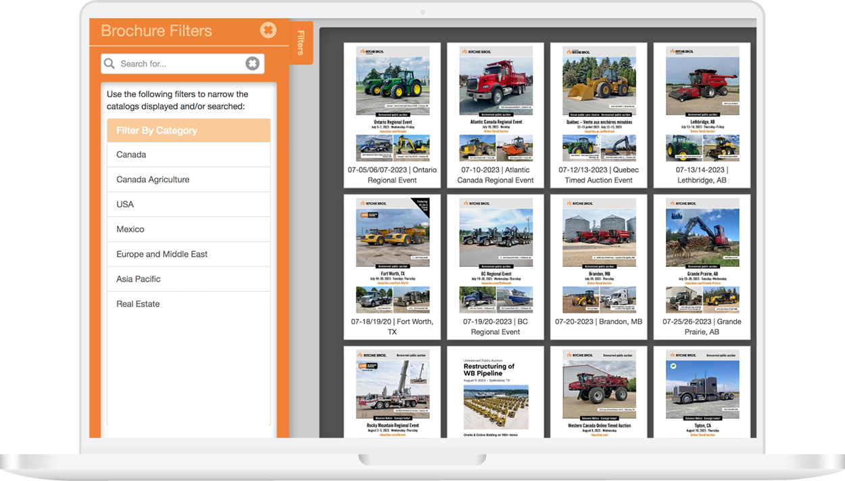The height and width of the screenshot is (481, 845).
Task: View the Atlantic Canada Regional Event catalog
Action: tap(496, 116)
